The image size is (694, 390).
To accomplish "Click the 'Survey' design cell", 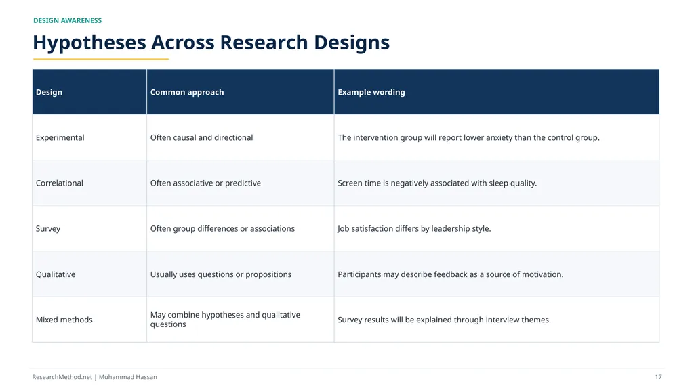I will pos(89,229).
